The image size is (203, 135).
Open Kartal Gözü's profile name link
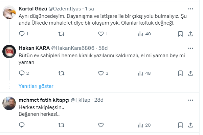[33, 8]
